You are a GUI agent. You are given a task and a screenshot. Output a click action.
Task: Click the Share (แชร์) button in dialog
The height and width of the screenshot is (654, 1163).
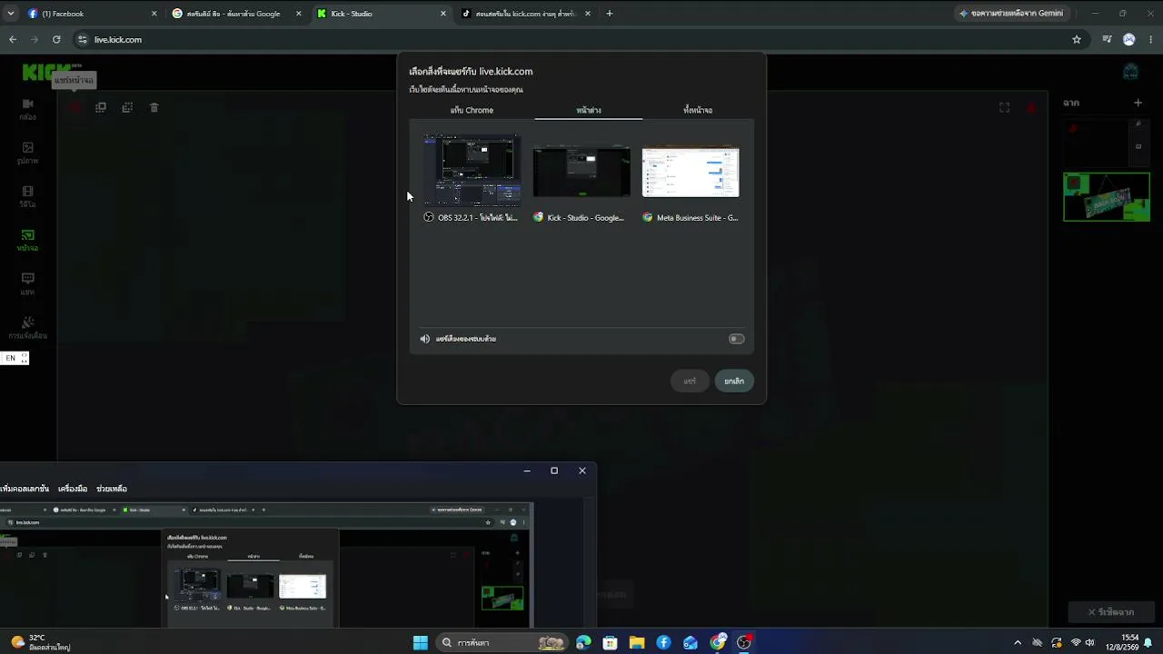690,381
